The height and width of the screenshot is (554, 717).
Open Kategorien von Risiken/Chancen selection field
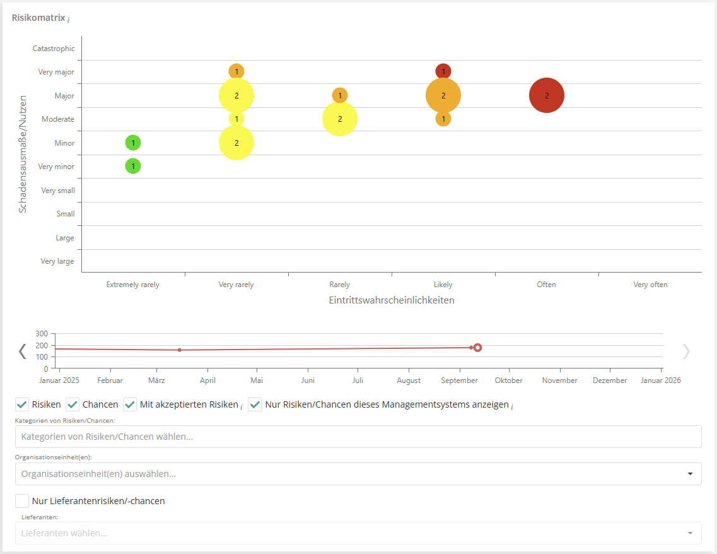point(358,437)
